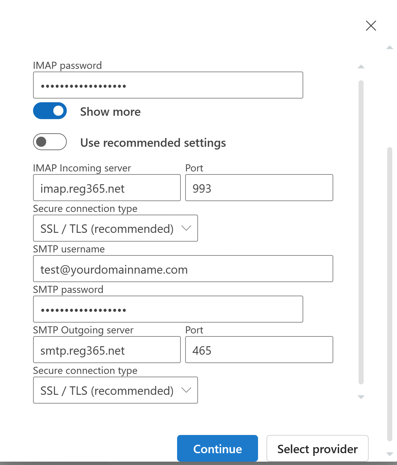397x465 pixels.
Task: Disable the Show more toggle
Action: pyautogui.click(x=50, y=111)
